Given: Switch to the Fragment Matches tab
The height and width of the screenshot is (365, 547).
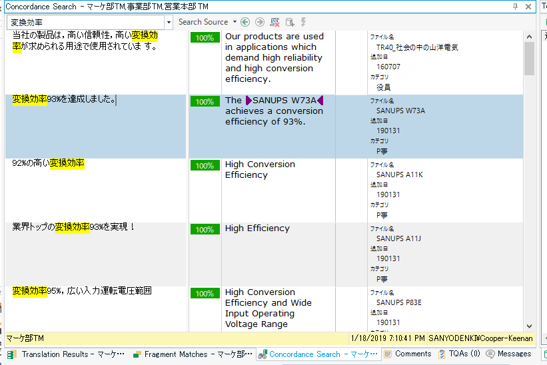Looking at the screenshot, I should tap(193, 354).
